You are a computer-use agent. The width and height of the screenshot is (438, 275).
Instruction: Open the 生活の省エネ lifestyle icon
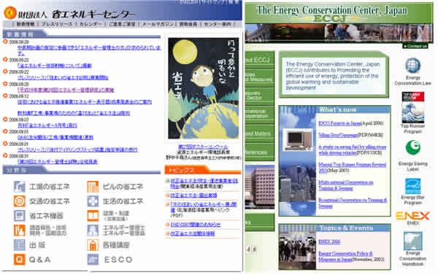coord(93,201)
